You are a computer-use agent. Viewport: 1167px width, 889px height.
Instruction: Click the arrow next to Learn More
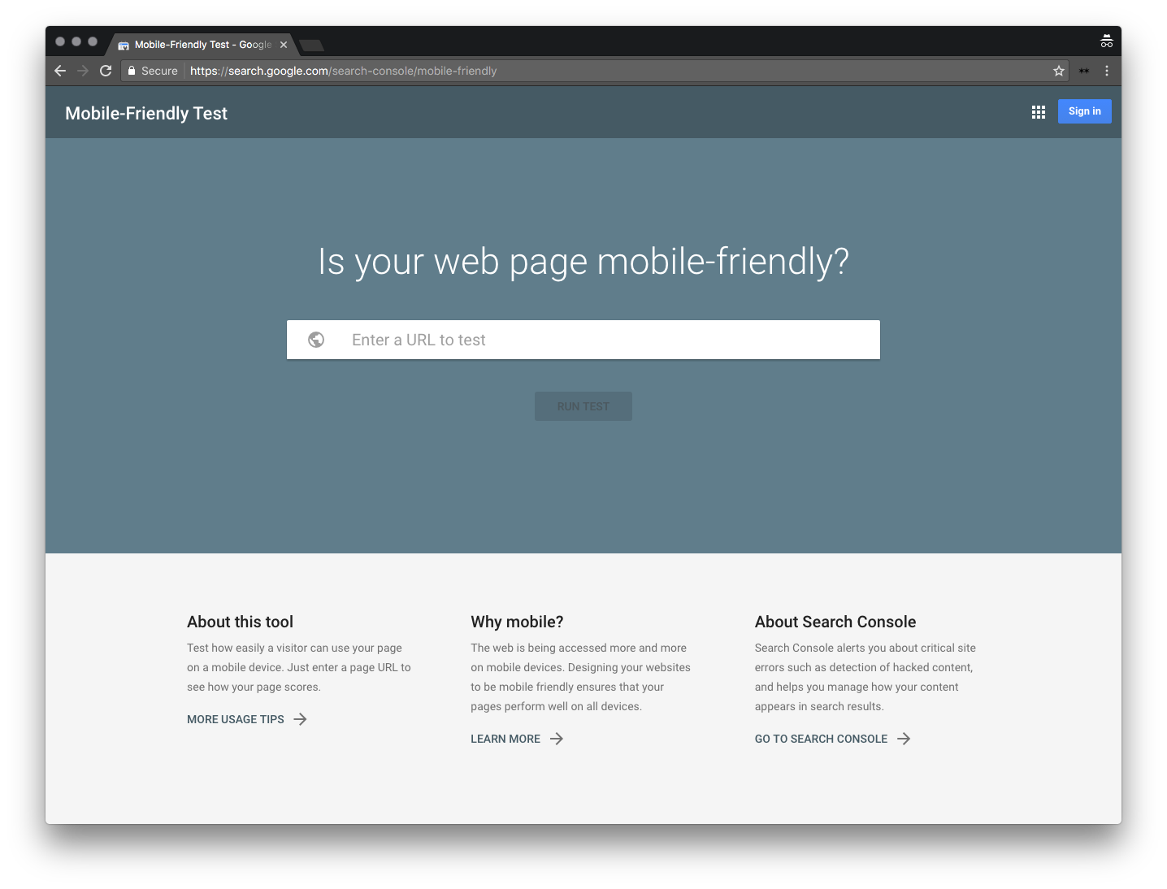coord(557,739)
